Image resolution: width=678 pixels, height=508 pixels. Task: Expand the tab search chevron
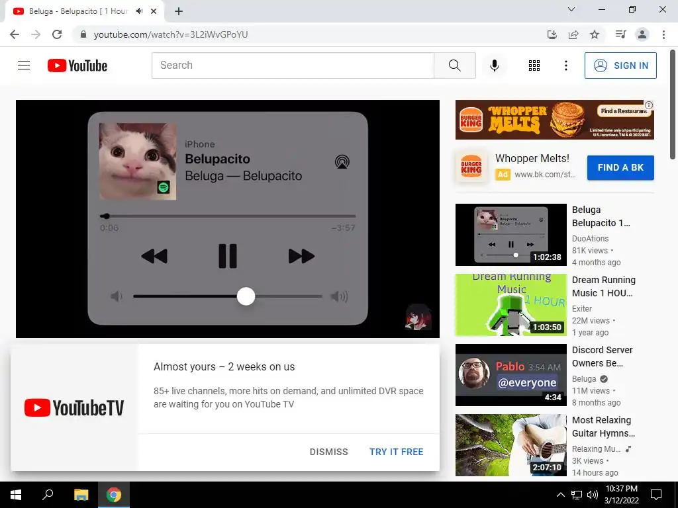click(x=571, y=9)
